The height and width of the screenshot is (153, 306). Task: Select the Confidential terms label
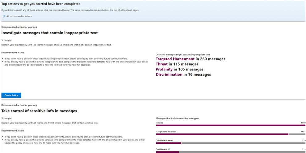pos(164,140)
